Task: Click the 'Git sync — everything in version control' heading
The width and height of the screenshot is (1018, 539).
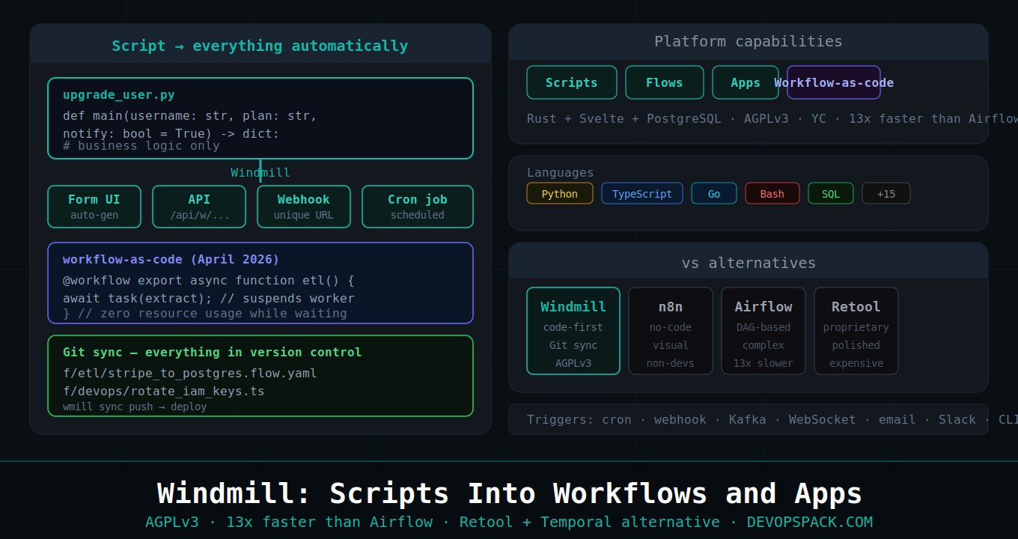Action: click(213, 353)
